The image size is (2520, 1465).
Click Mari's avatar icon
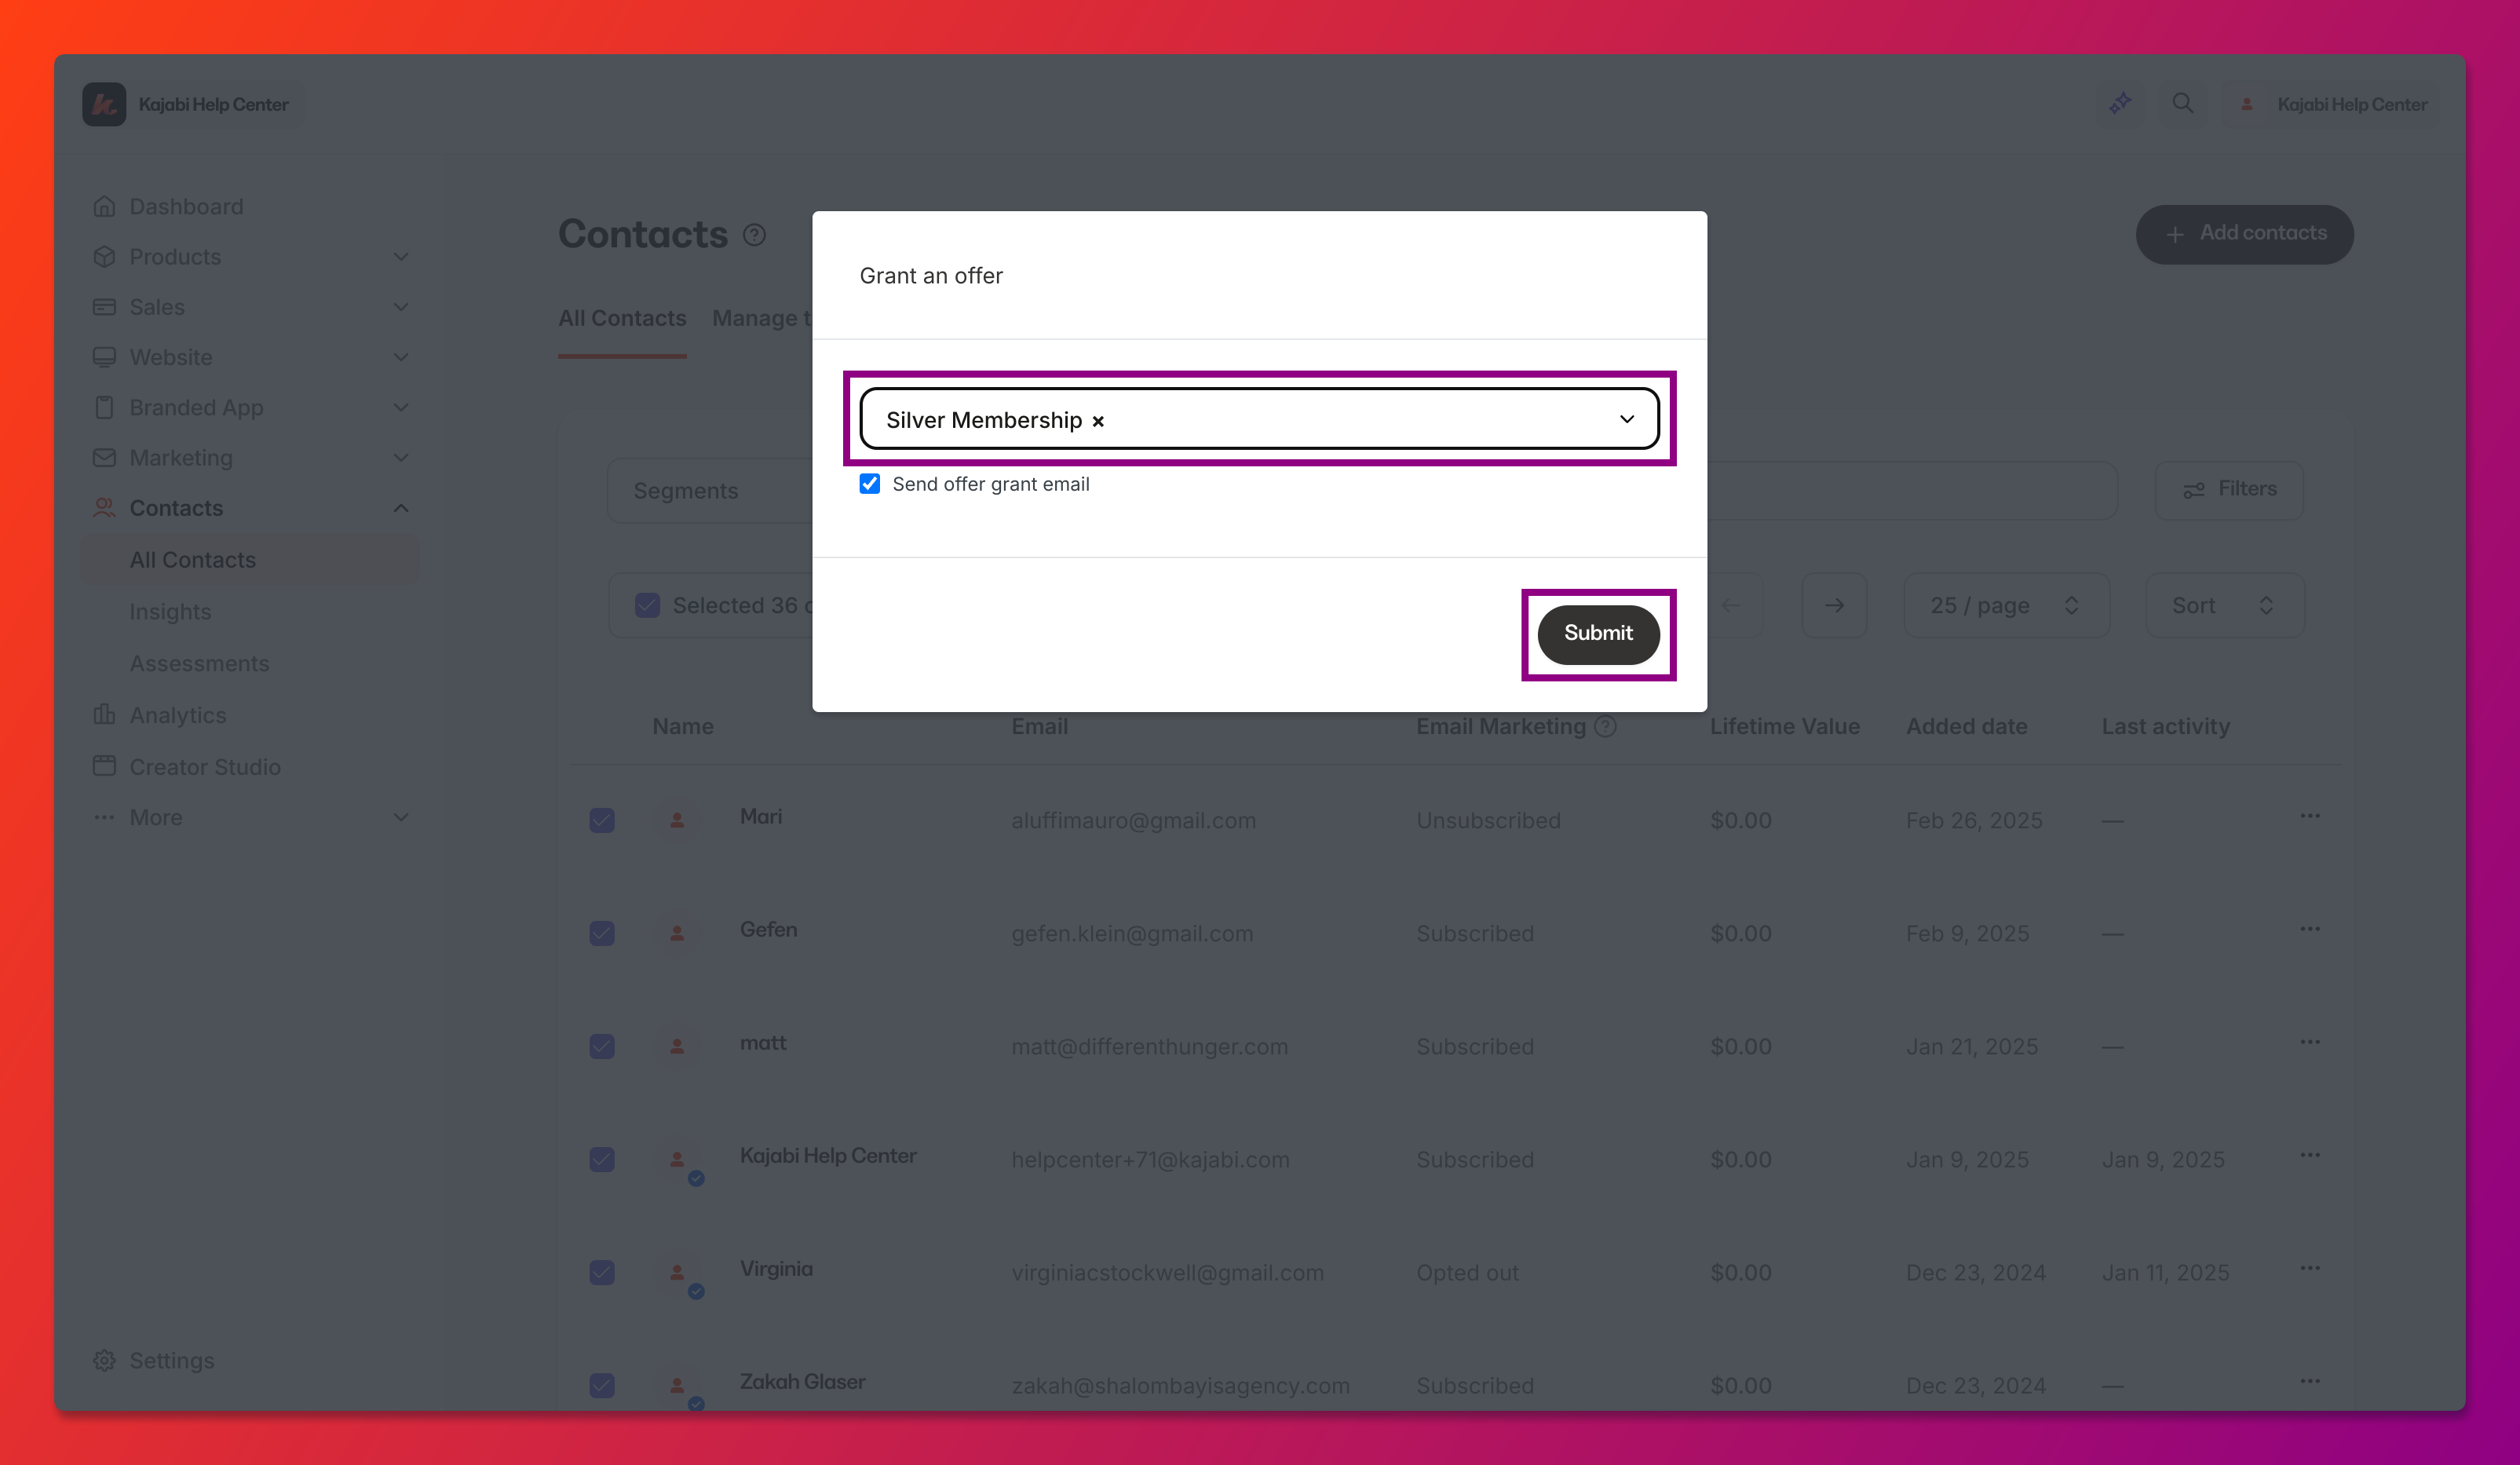(x=677, y=820)
